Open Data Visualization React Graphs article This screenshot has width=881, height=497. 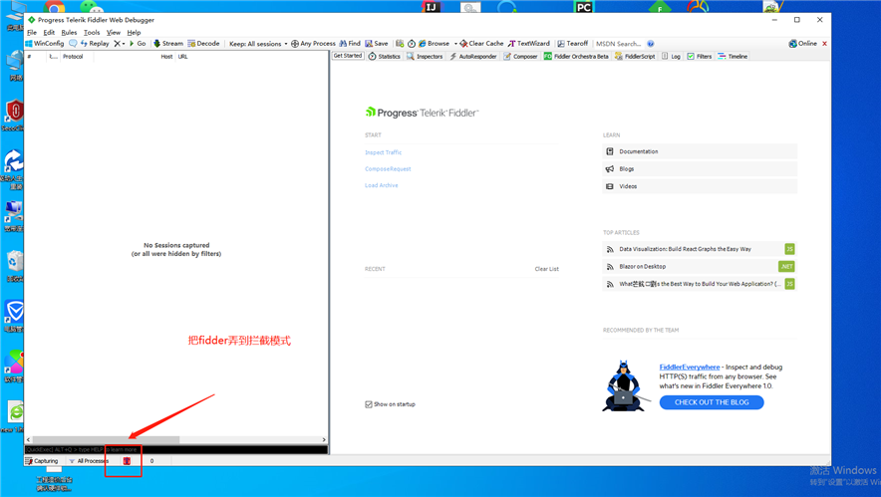click(x=700, y=249)
